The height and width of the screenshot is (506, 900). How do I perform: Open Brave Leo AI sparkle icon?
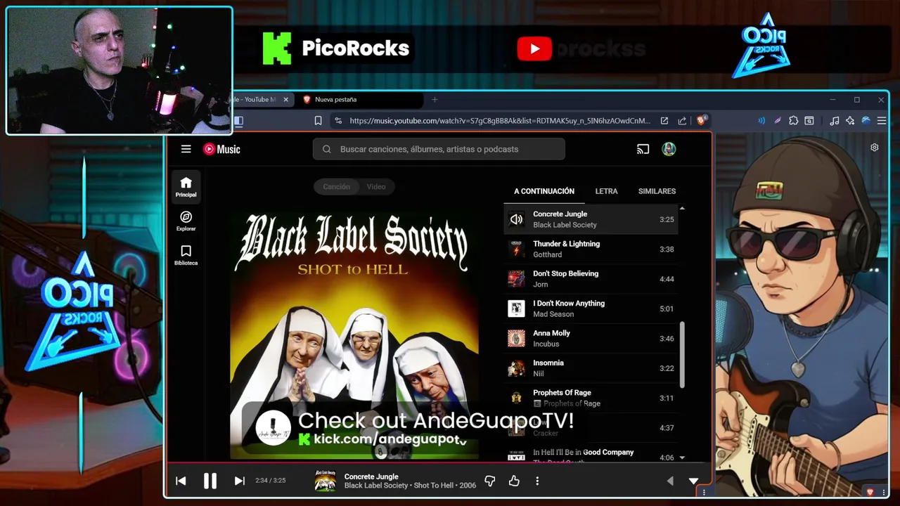click(850, 121)
